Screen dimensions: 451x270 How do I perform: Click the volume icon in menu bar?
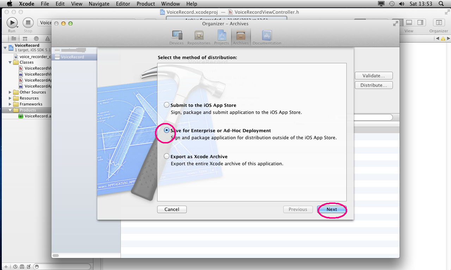click(x=402, y=4)
